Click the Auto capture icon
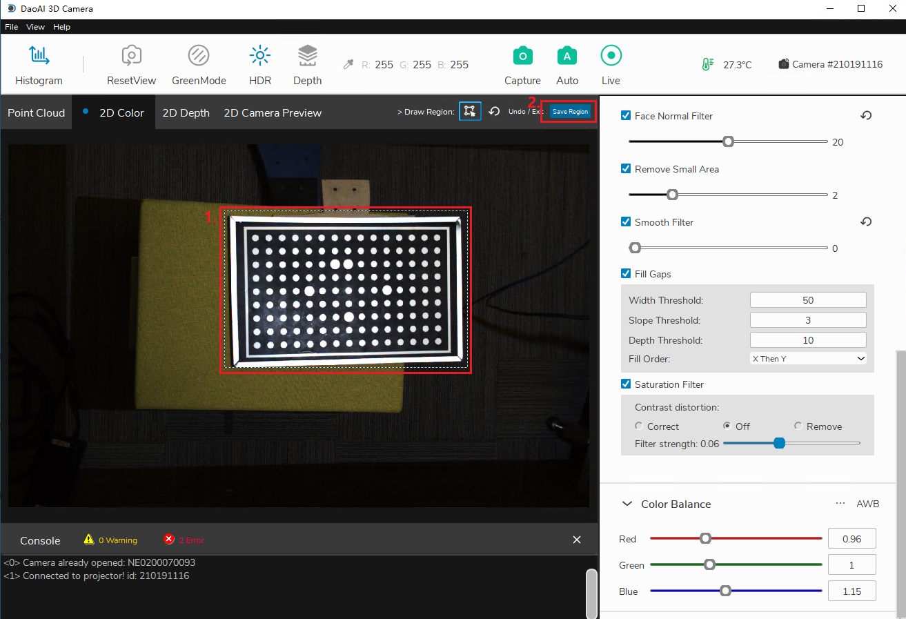 567,56
